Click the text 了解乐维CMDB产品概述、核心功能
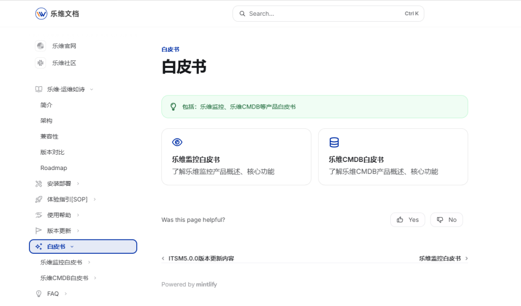 coord(384,172)
